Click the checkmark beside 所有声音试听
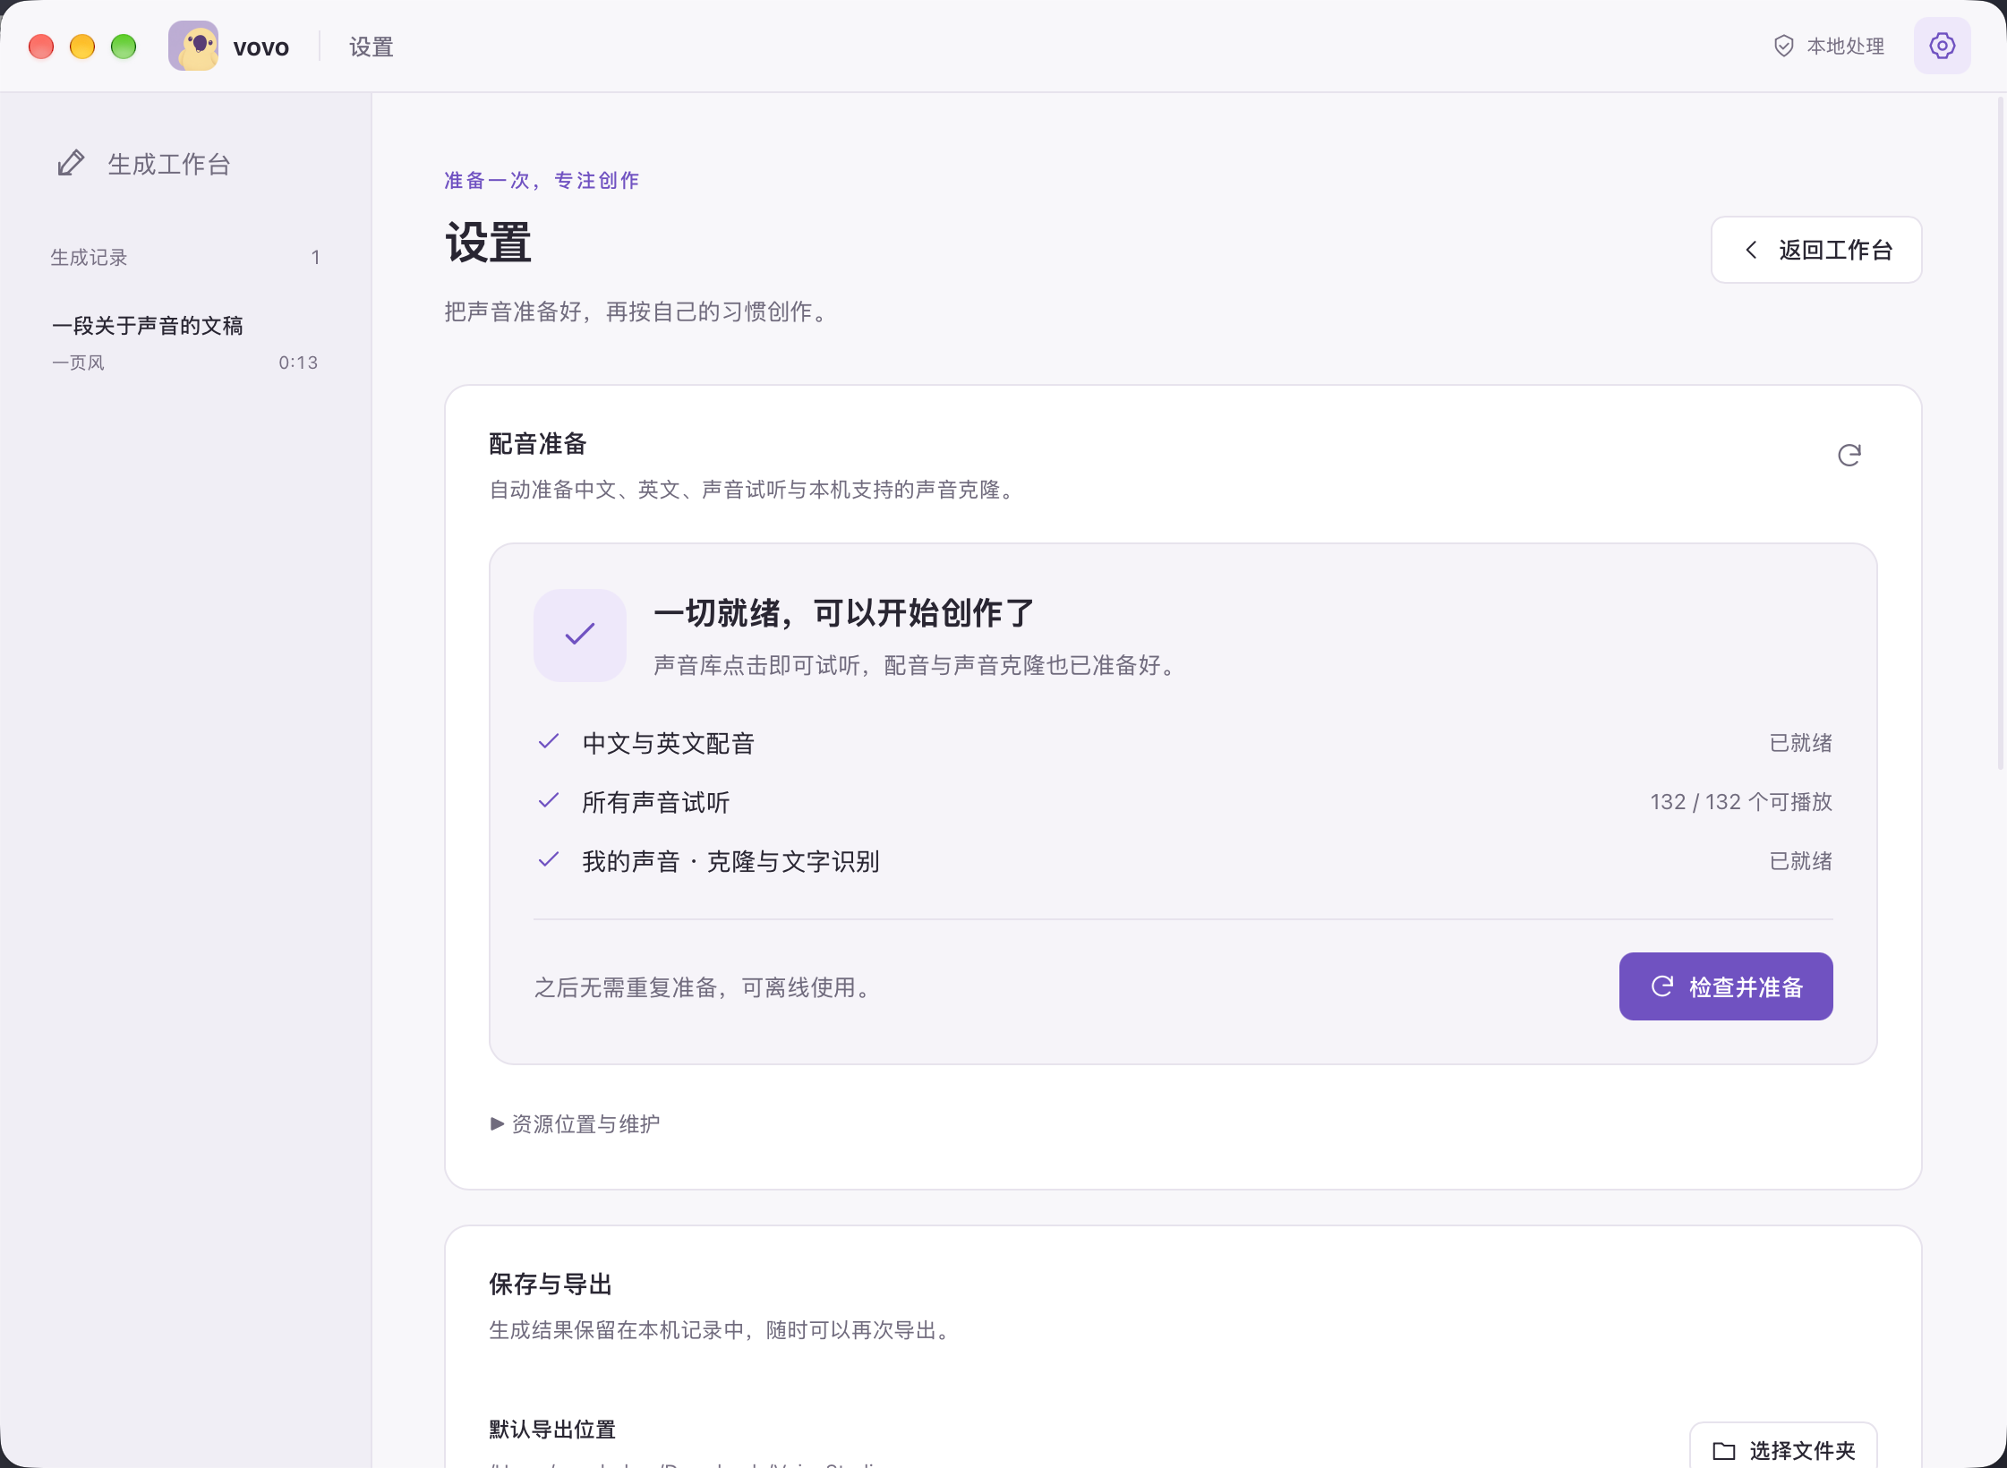This screenshot has width=2007, height=1468. (x=549, y=800)
